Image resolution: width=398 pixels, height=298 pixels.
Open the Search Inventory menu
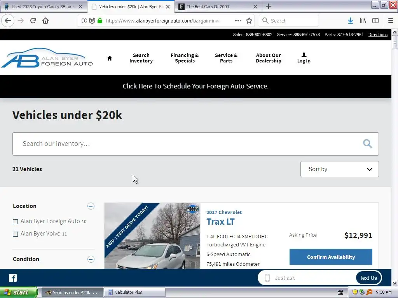pyautogui.click(x=141, y=58)
